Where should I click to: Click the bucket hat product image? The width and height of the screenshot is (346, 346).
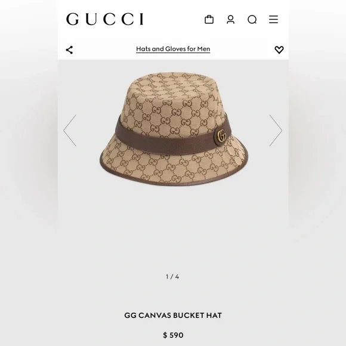(174, 129)
